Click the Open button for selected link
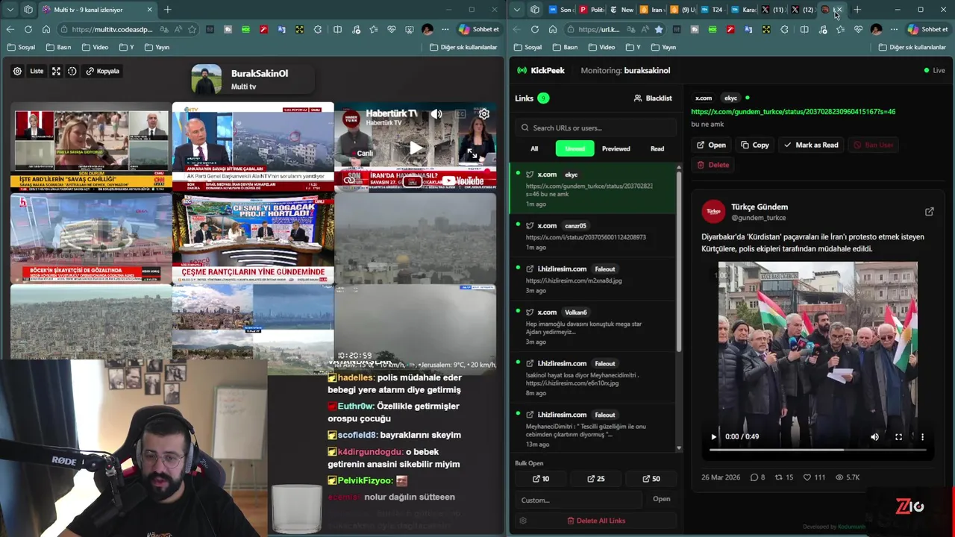This screenshot has height=537, width=955. (711, 145)
